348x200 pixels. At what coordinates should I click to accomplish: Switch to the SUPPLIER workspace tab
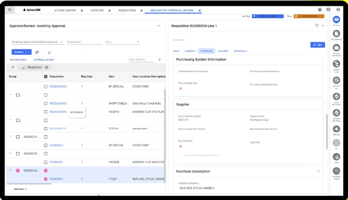[x=97, y=10]
